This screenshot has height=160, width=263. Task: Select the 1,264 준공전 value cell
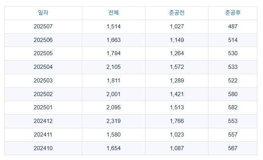[177, 53]
